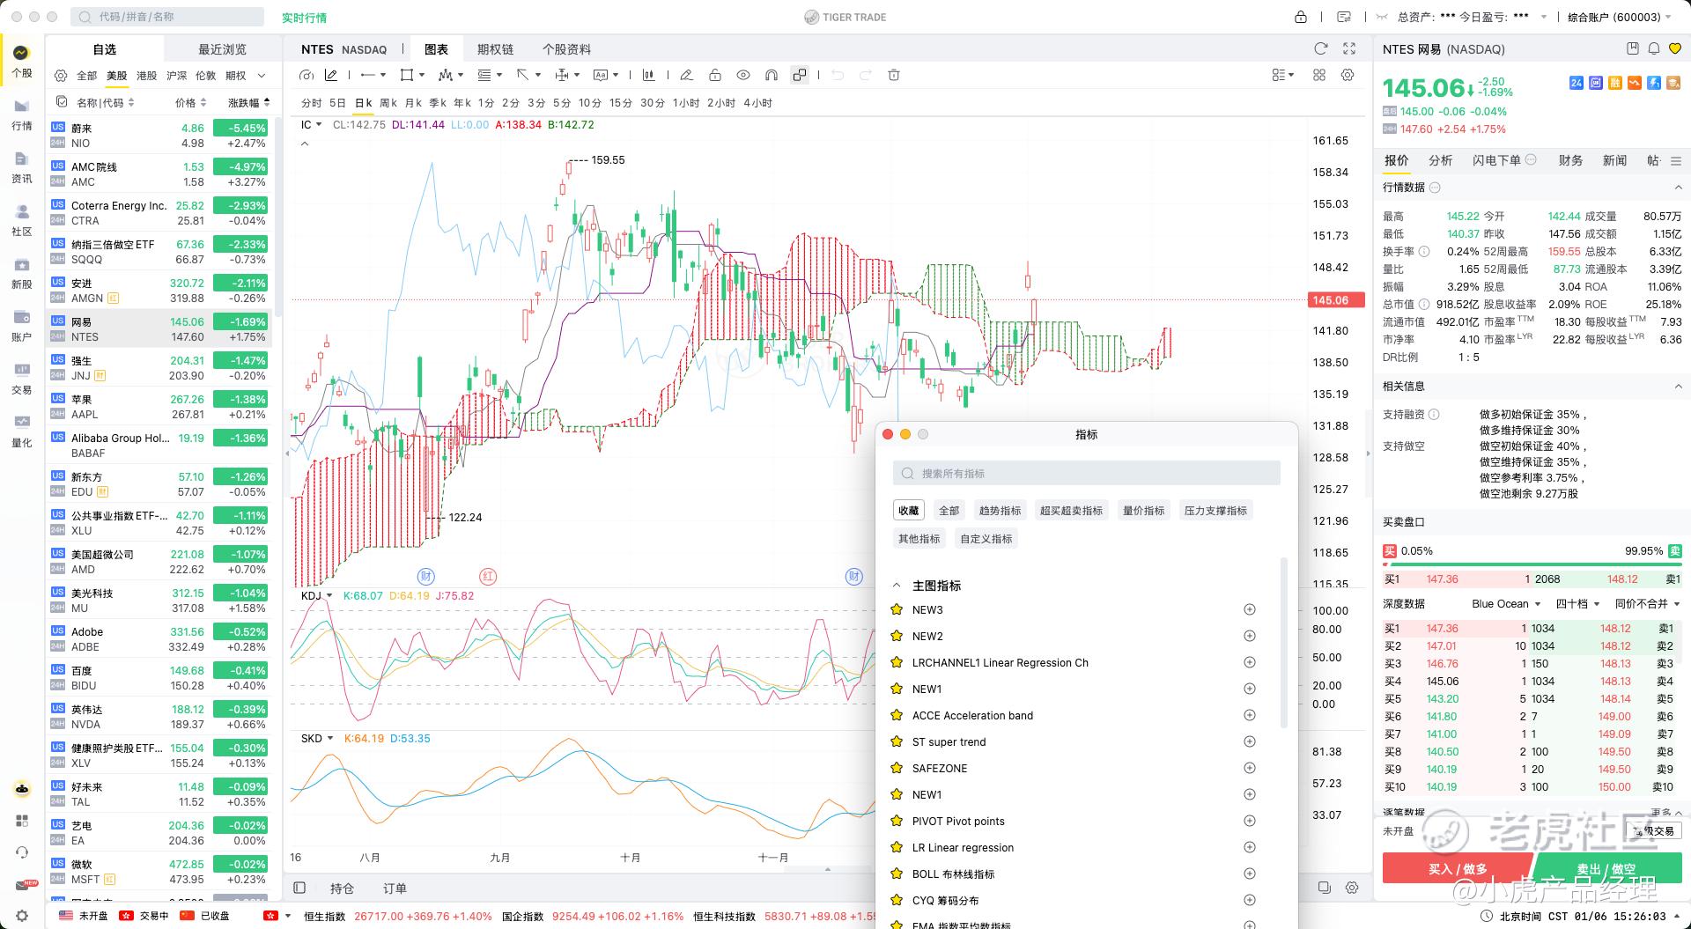
Task: Switch to the 期权链 tab
Action: click(x=495, y=49)
